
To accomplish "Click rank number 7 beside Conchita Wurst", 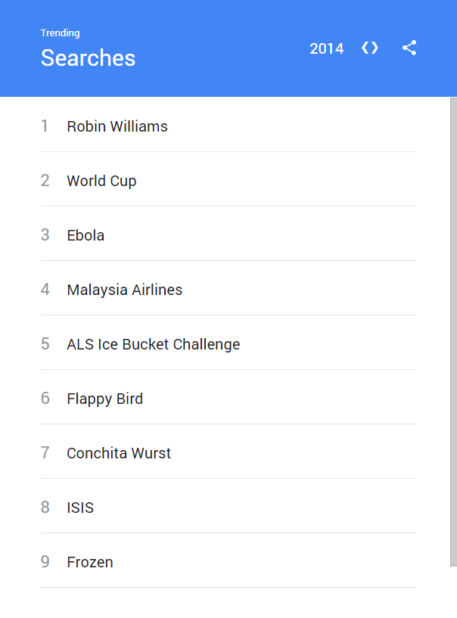I will [45, 453].
